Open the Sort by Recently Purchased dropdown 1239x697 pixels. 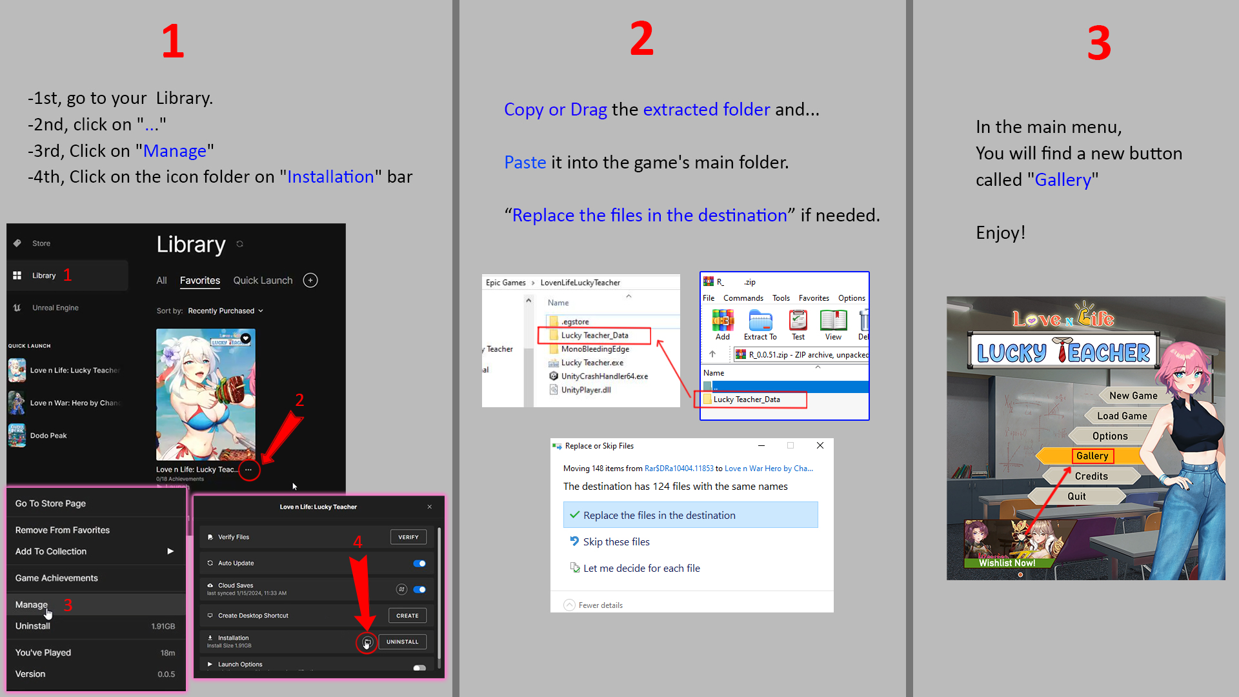(225, 311)
